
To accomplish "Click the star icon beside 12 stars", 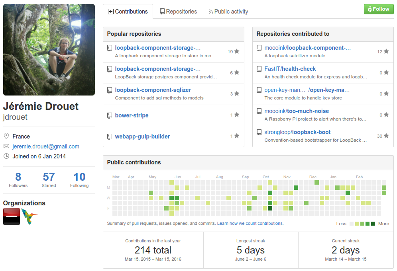I will (x=386, y=51).
